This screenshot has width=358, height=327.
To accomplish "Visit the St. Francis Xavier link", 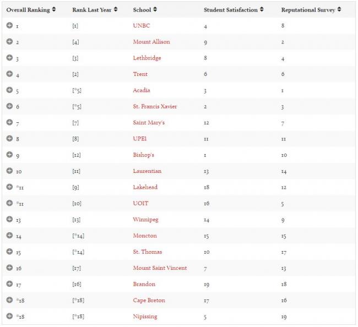I will point(155,106).
